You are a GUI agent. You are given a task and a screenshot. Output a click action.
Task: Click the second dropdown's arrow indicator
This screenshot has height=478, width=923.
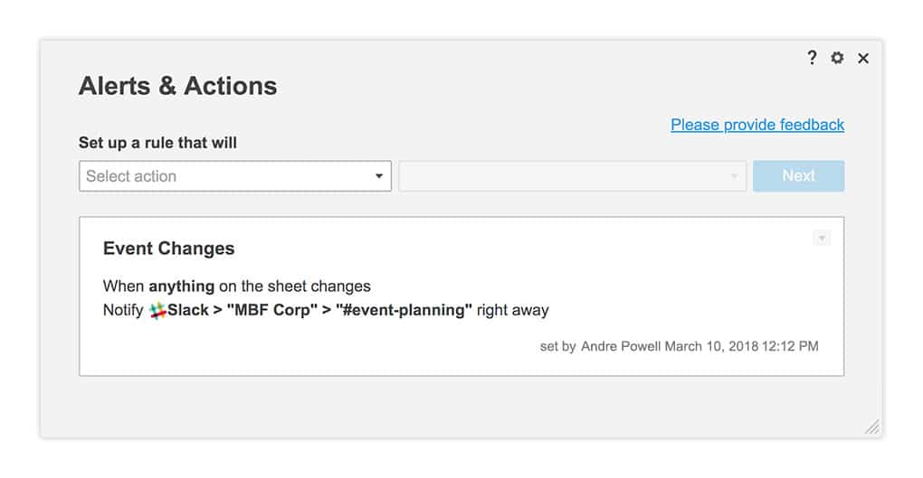tap(735, 176)
